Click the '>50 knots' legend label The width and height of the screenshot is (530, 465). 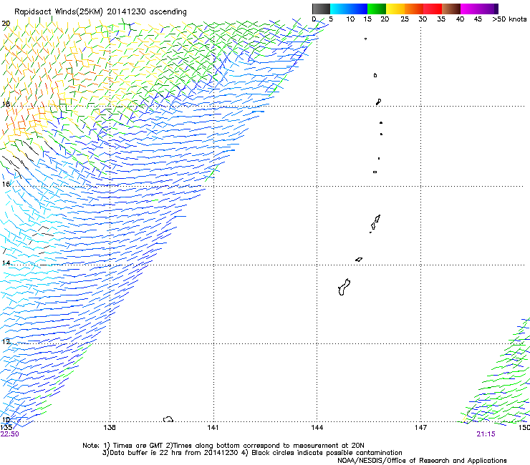click(x=509, y=19)
